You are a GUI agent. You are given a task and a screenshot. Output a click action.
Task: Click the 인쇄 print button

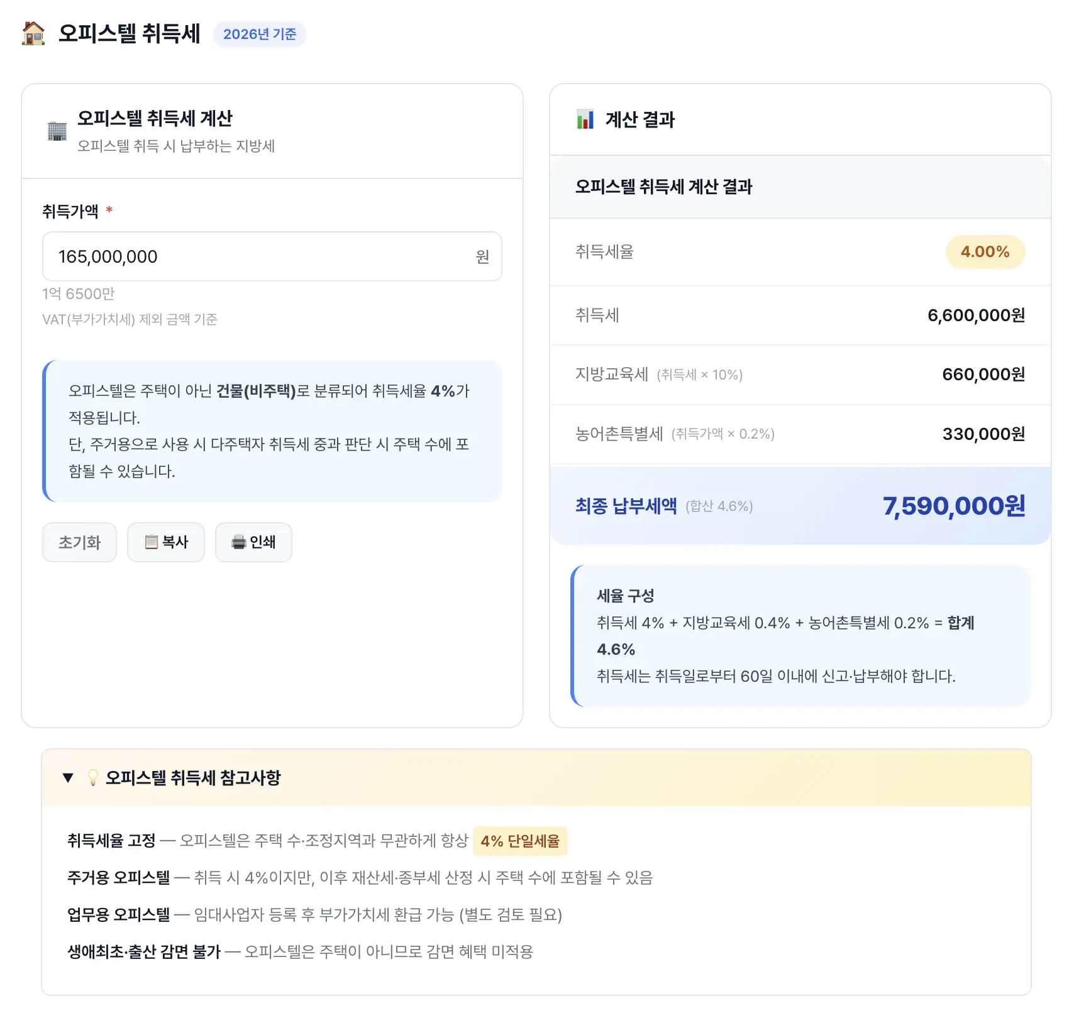coord(253,542)
